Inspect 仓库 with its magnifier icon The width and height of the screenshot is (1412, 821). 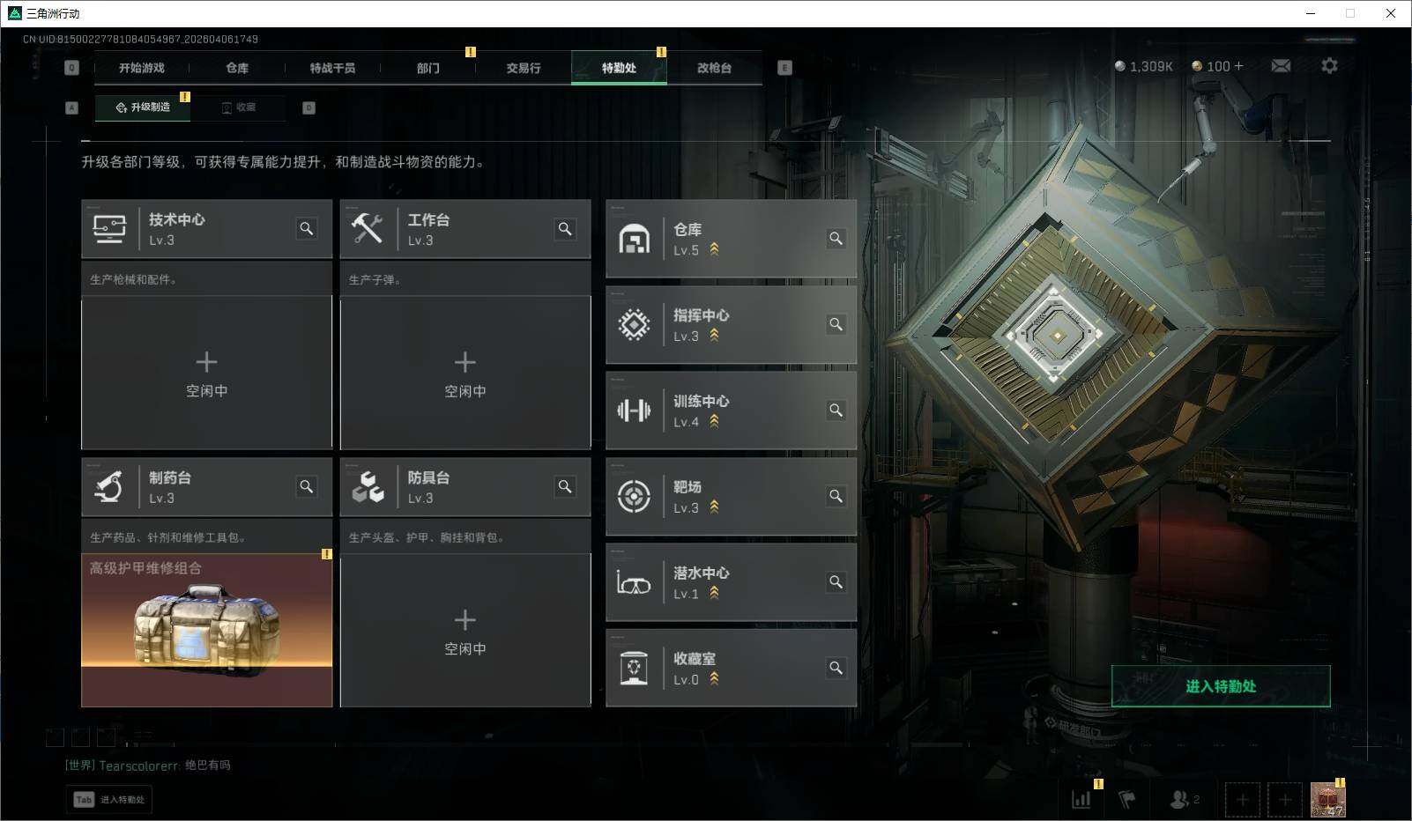pyautogui.click(x=836, y=238)
